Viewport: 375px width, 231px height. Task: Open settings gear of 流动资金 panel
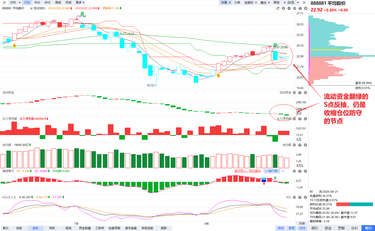click(294, 93)
